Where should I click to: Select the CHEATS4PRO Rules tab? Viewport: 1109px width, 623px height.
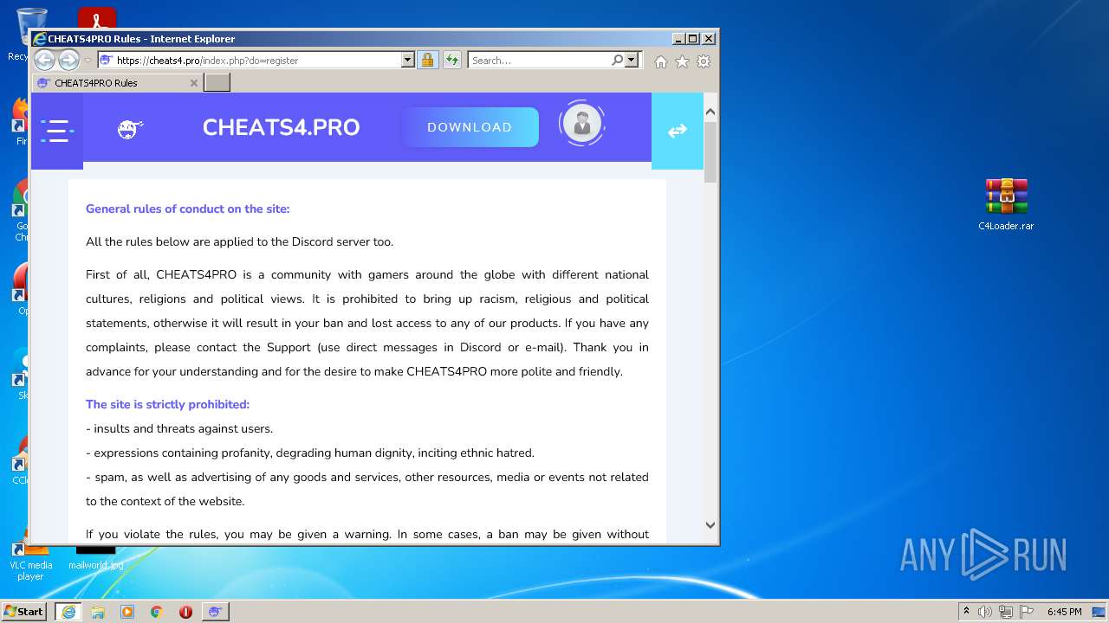[x=118, y=83]
